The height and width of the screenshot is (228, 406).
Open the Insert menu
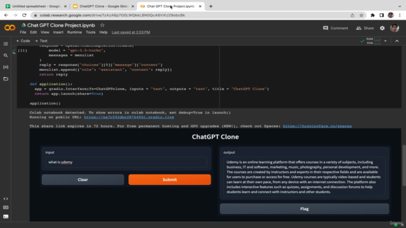58,32
